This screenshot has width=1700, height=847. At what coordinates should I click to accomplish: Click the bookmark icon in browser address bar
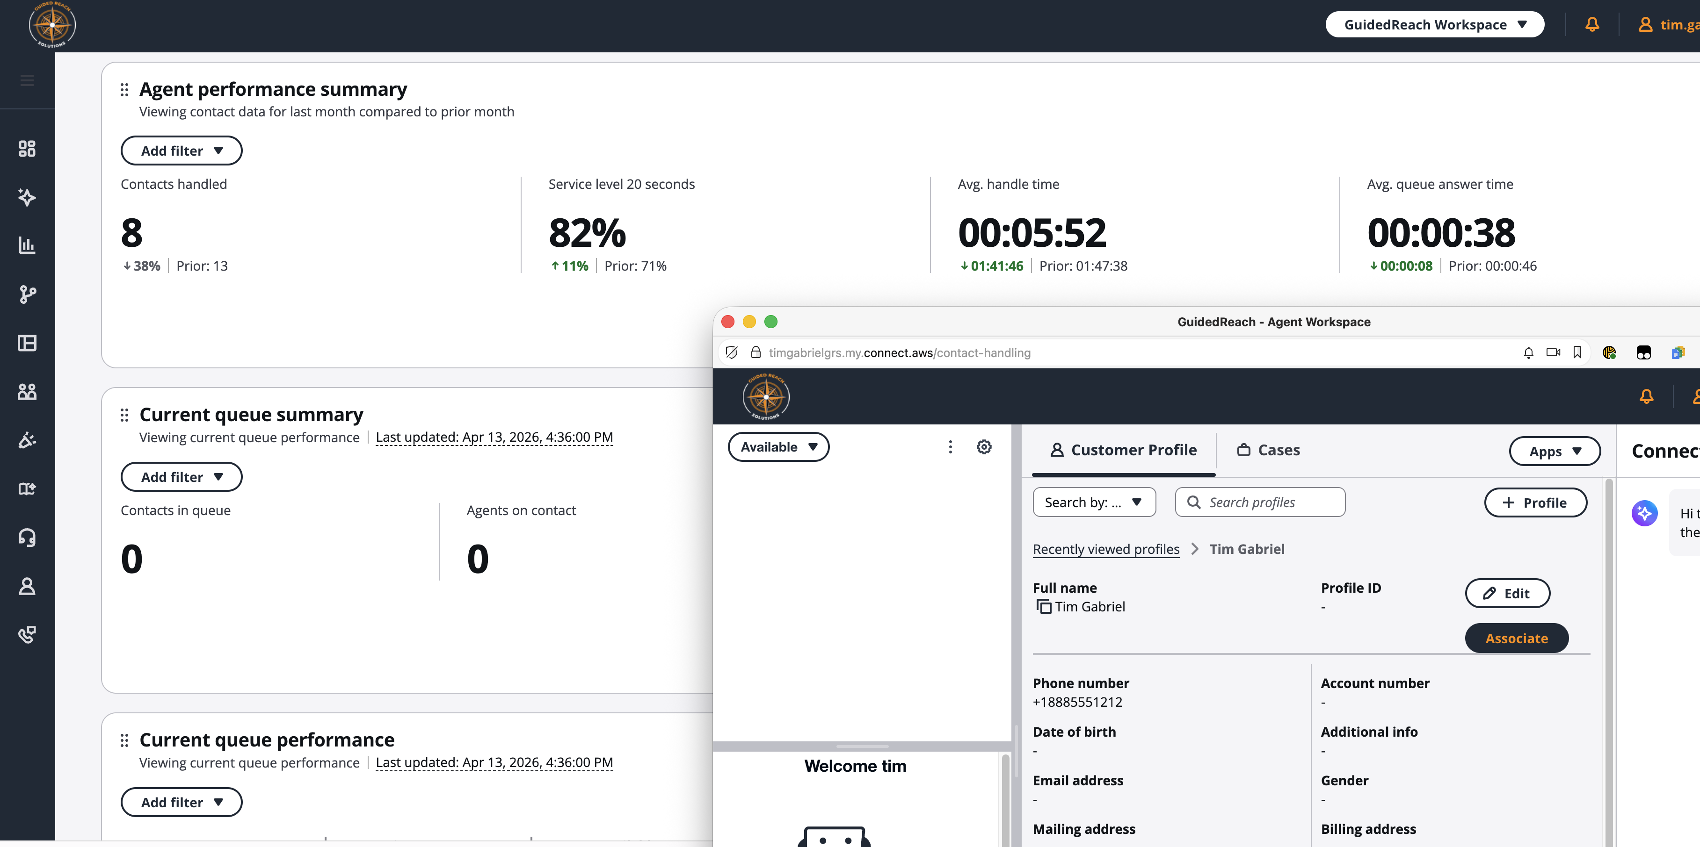tap(1577, 353)
